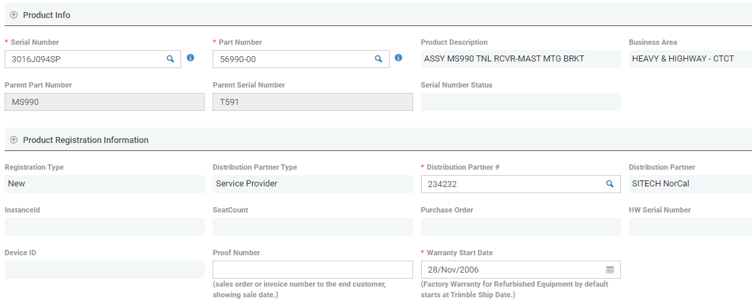The width and height of the screenshot is (752, 302).
Task: Collapse the Product Info section
Action: tap(14, 15)
